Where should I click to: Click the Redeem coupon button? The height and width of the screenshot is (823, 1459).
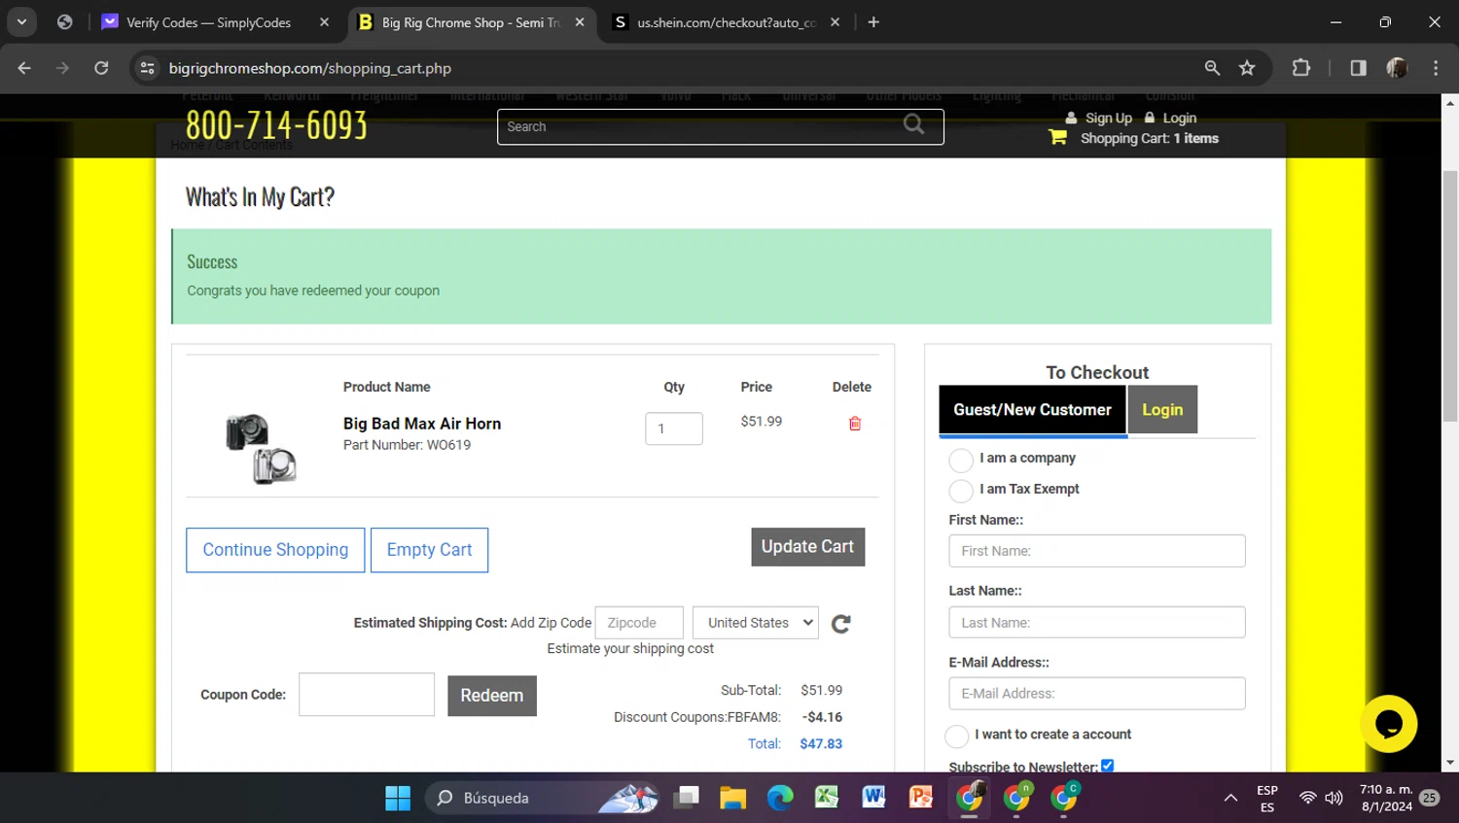pyautogui.click(x=492, y=696)
